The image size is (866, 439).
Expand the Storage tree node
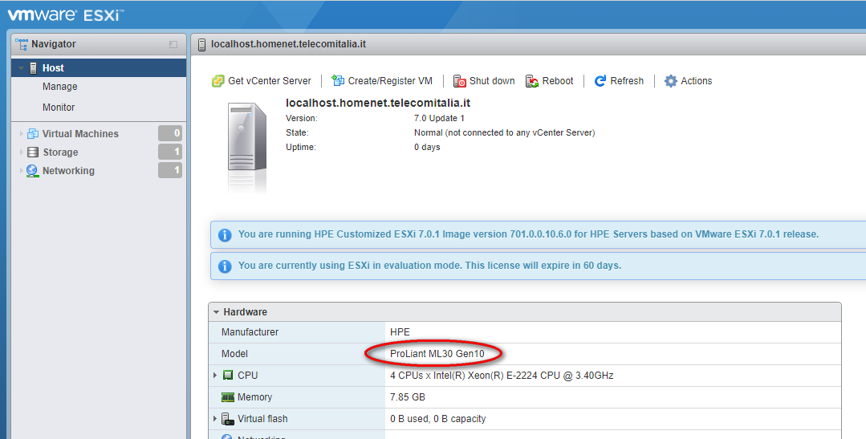(x=22, y=152)
